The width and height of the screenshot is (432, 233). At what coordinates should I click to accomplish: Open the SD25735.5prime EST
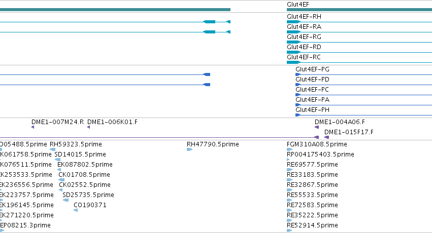[x=88, y=196]
